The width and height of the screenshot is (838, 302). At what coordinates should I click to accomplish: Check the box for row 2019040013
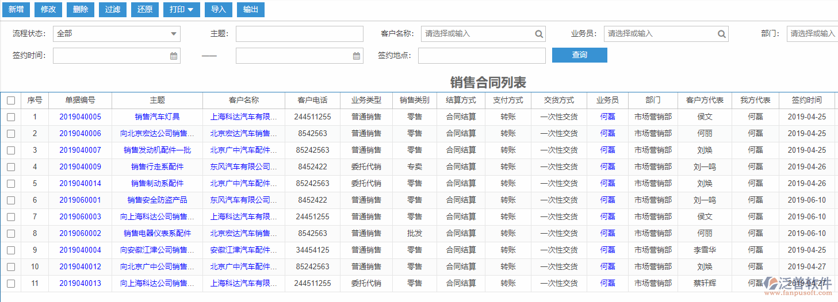(x=11, y=284)
